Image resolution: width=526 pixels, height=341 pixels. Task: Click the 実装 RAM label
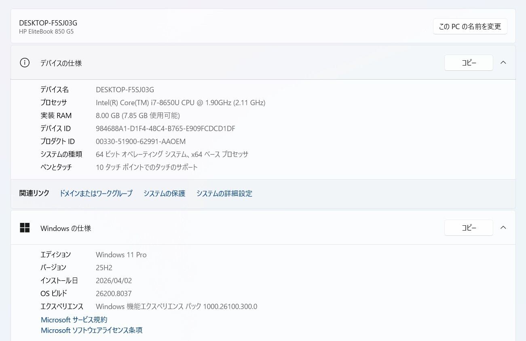[x=56, y=116]
